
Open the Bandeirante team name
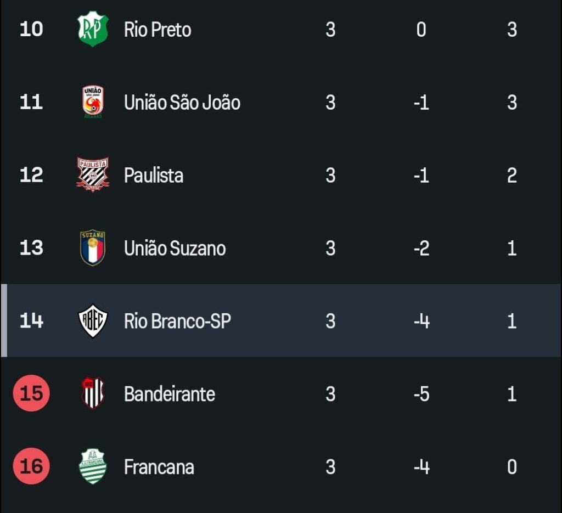[x=170, y=394]
